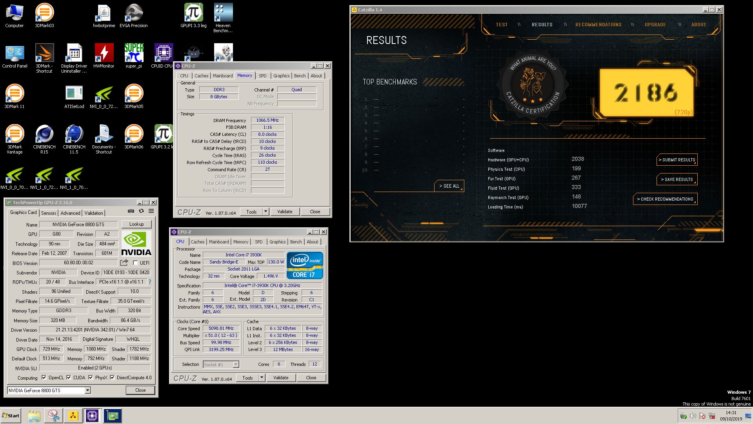Switch to Advanced tab in GPU-Z
This screenshot has height=424, width=753.
(x=70, y=213)
